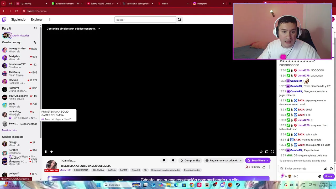Follow mcamila__ with the heart icon
The width and height of the screenshot is (336, 189).
tap(164, 160)
